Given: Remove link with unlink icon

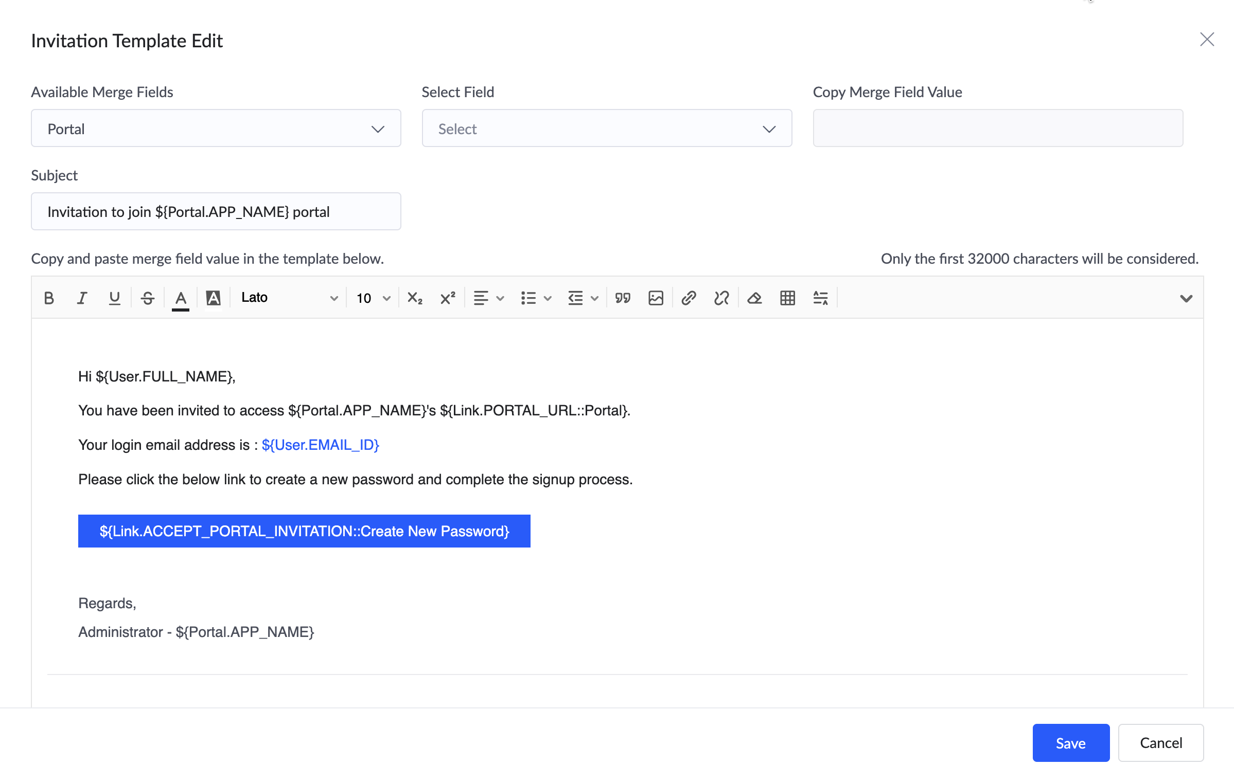Looking at the screenshot, I should pyautogui.click(x=721, y=298).
